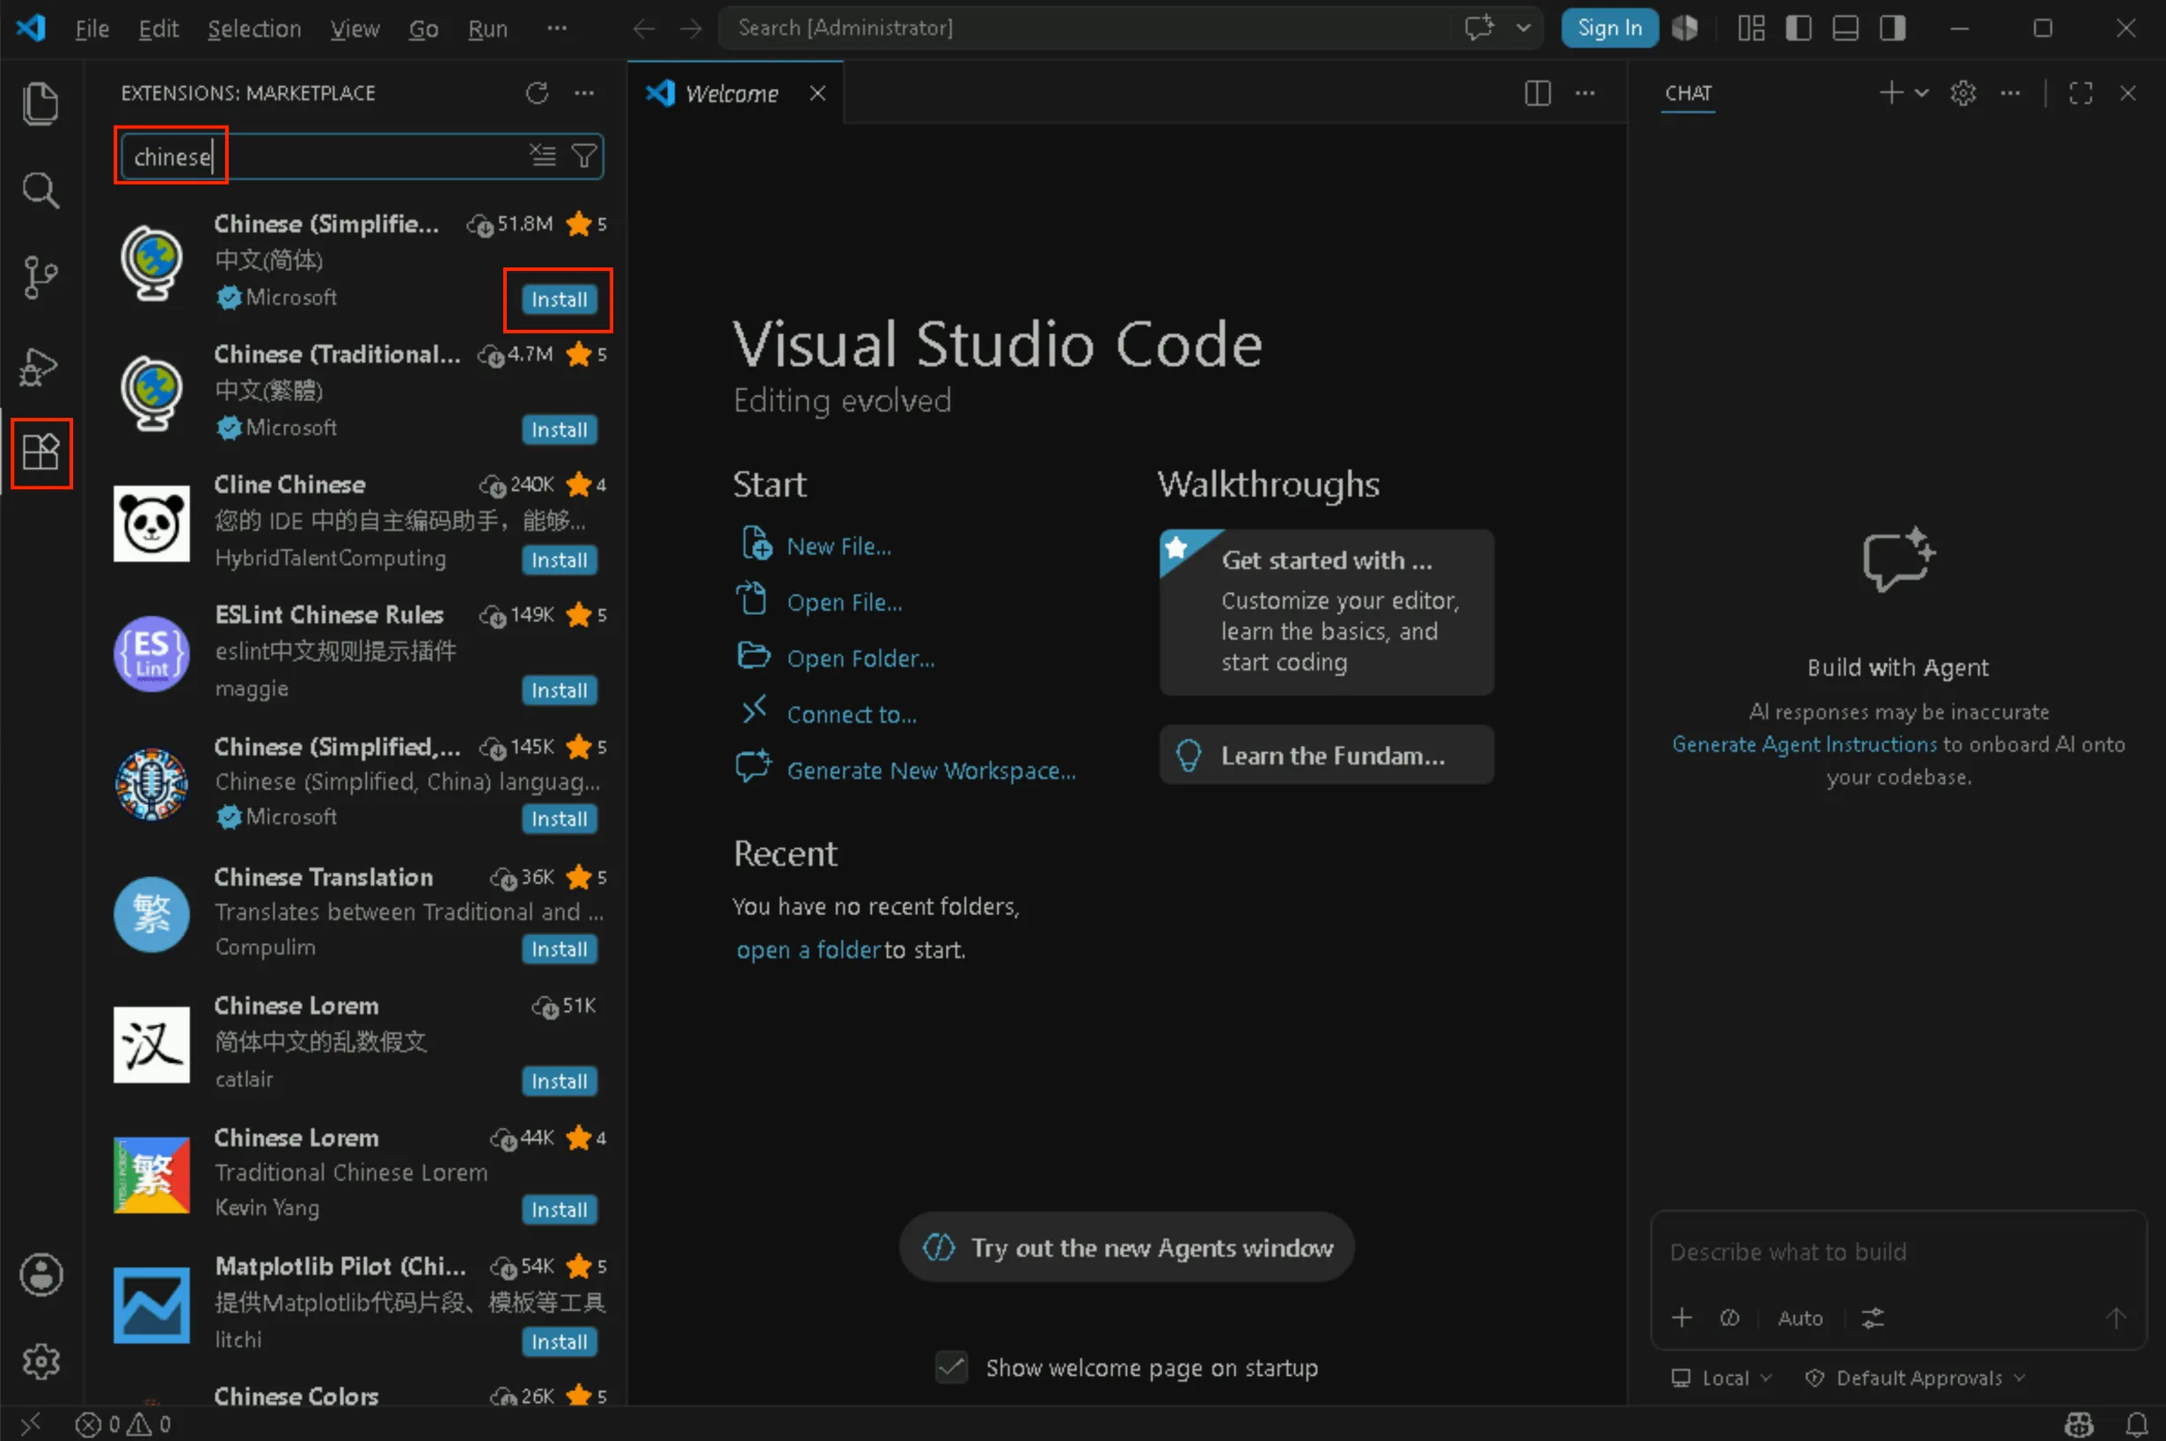Toggle the secondary side bar
The height and width of the screenshot is (1441, 2166).
click(1892, 28)
